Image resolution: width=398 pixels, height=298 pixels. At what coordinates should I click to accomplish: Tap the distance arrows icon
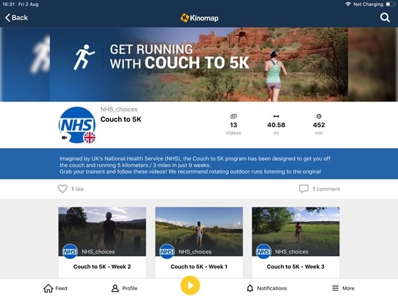276,116
